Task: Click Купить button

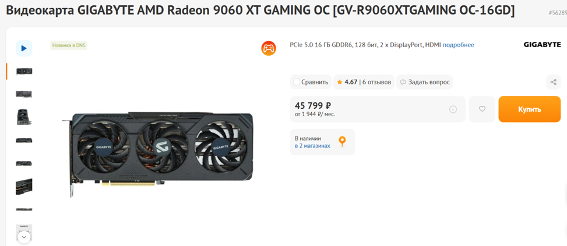Action: click(x=529, y=109)
